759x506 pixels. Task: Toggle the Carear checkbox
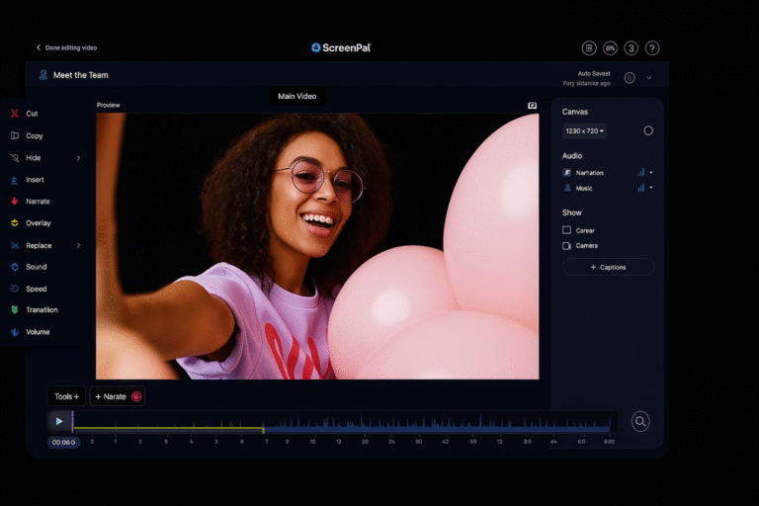coord(567,230)
